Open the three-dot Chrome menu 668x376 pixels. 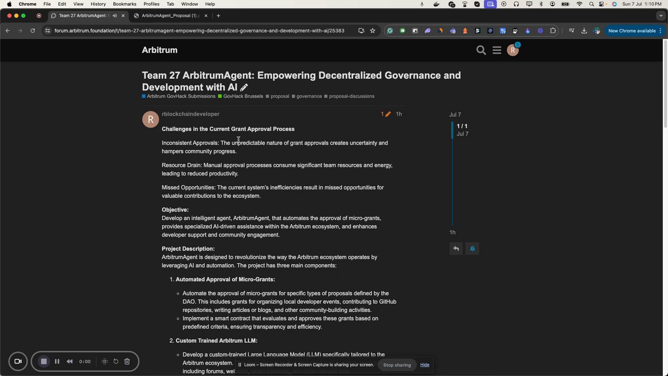[x=660, y=31]
